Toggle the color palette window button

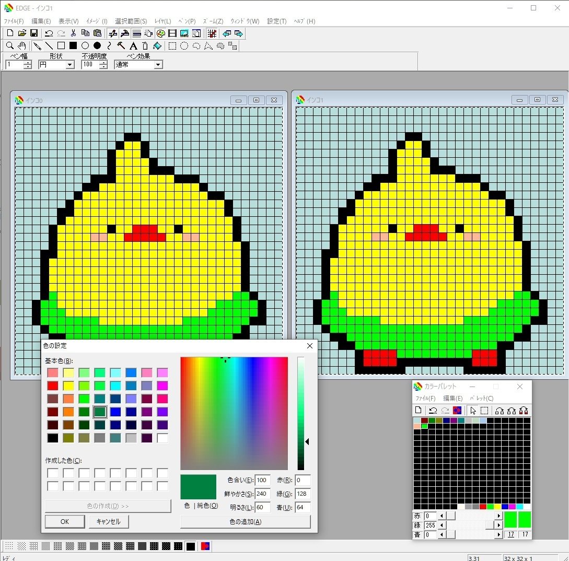(160, 33)
